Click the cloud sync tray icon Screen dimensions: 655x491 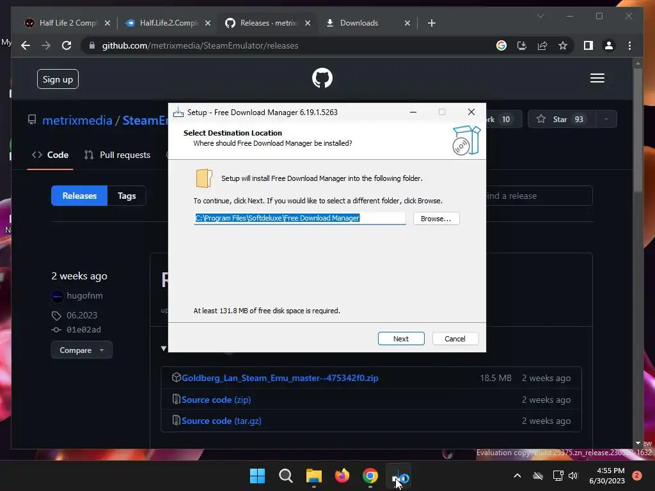(538, 476)
